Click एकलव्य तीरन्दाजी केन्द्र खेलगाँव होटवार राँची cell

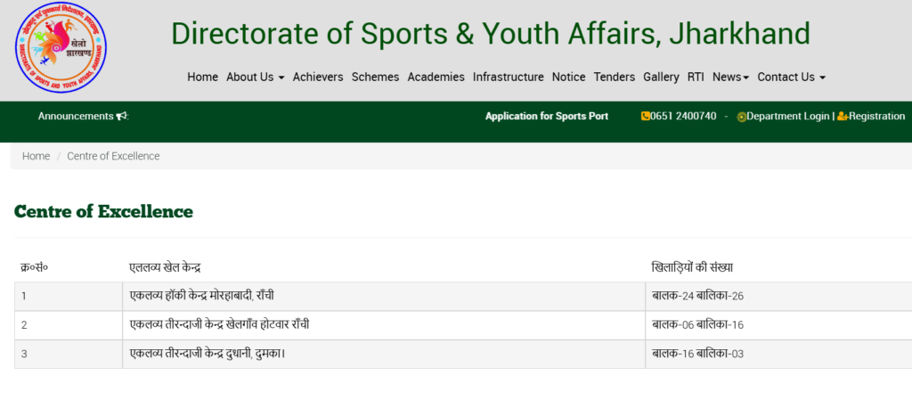384,325
